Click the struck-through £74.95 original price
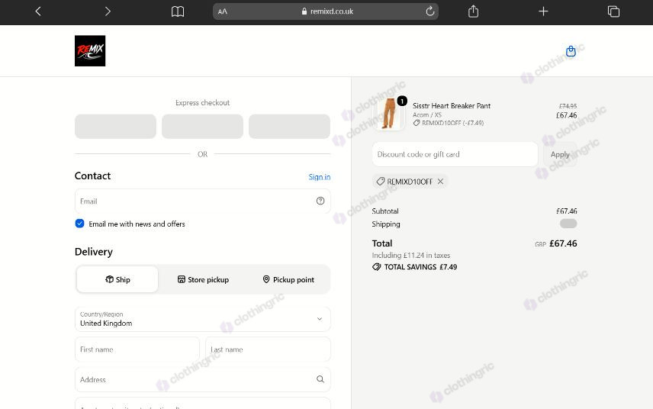Viewport: 653px width, 409px height. [x=568, y=106]
